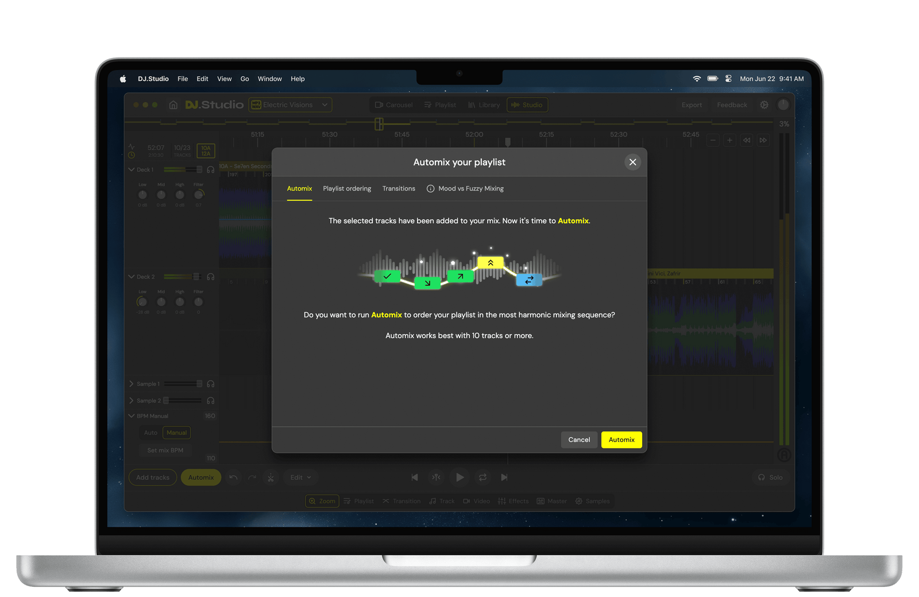
Task: Skip to next track button
Action: tap(504, 478)
